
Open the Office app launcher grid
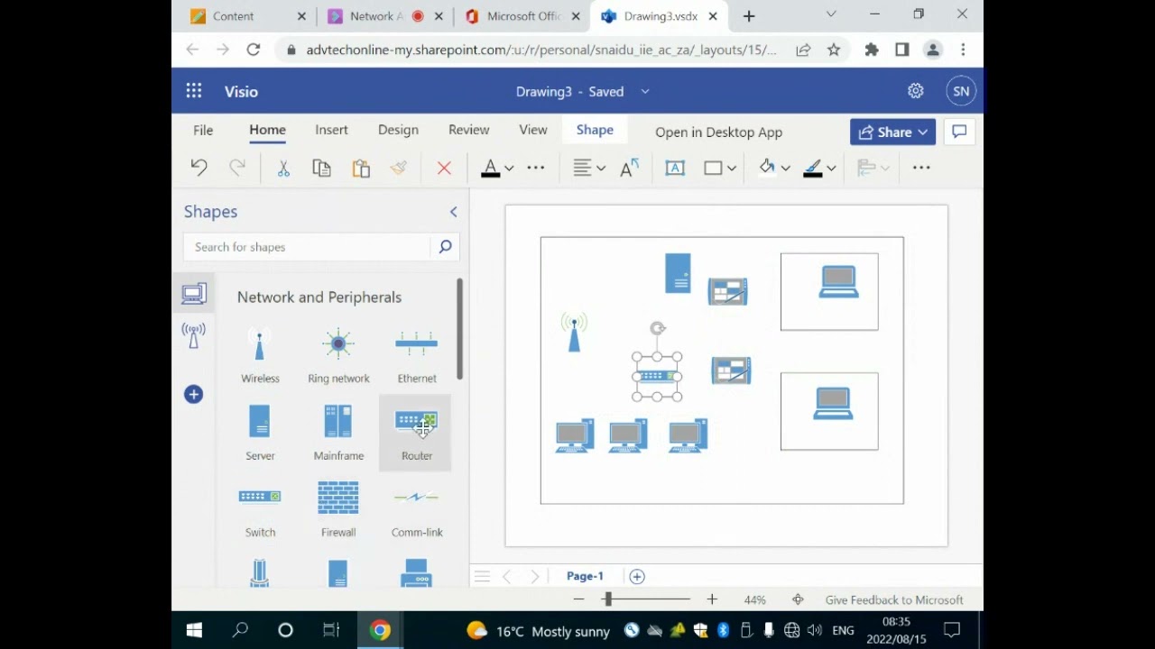click(x=194, y=91)
